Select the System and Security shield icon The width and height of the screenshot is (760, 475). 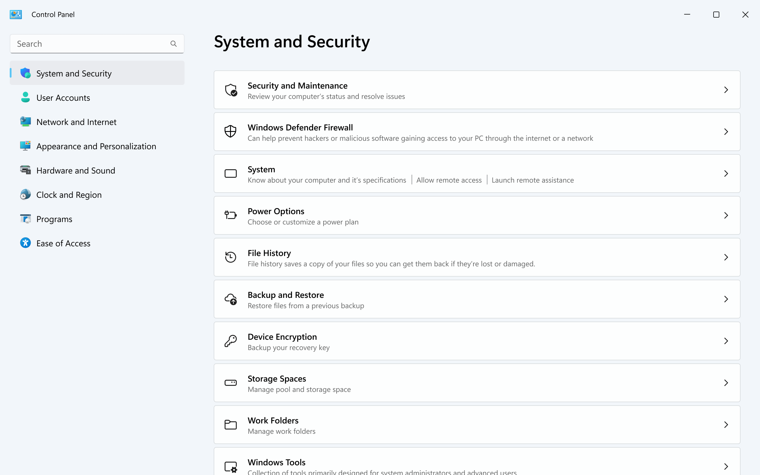pos(25,73)
